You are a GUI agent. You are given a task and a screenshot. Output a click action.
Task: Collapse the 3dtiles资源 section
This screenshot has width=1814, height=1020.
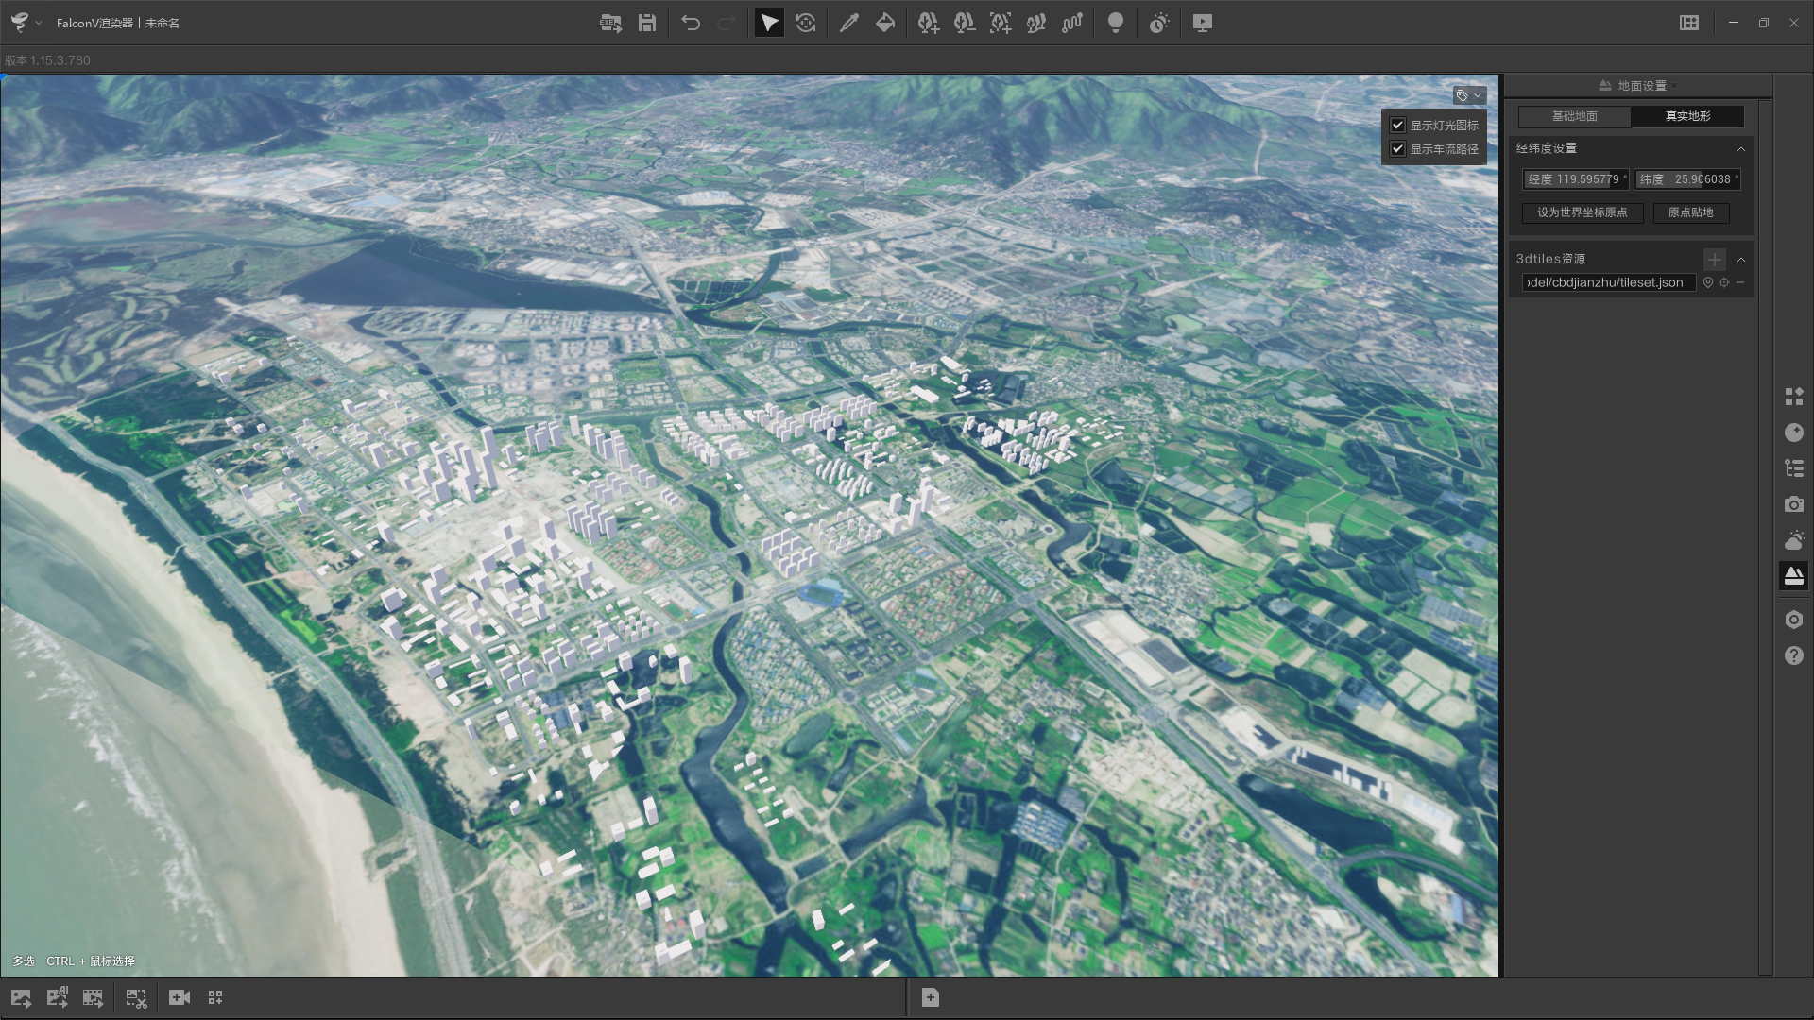[x=1740, y=260]
